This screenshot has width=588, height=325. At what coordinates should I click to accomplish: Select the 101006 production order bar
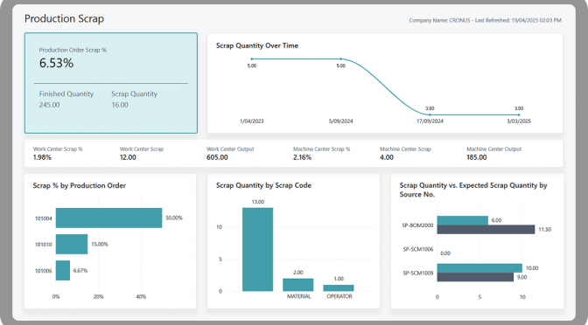[63, 270]
